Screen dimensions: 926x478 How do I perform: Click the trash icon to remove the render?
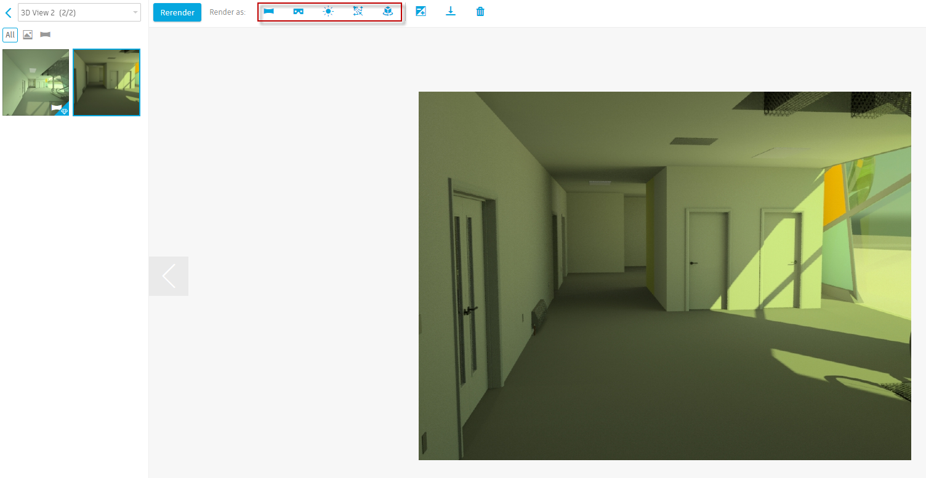point(480,11)
